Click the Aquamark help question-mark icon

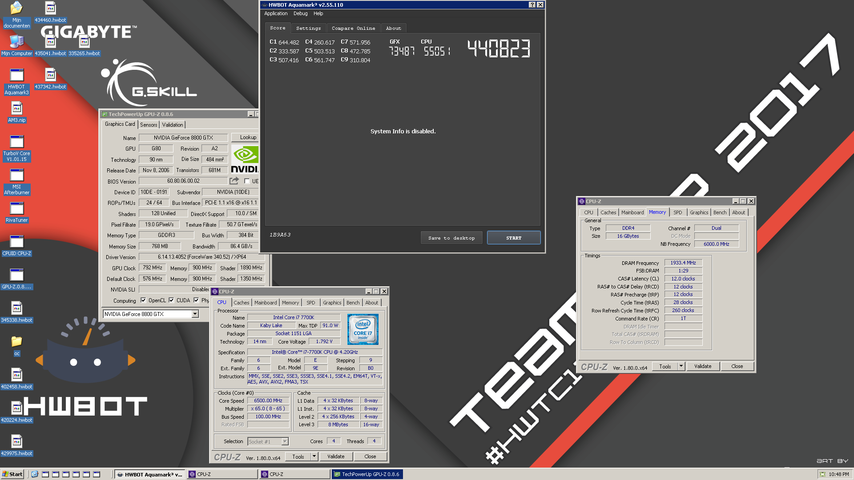(532, 5)
